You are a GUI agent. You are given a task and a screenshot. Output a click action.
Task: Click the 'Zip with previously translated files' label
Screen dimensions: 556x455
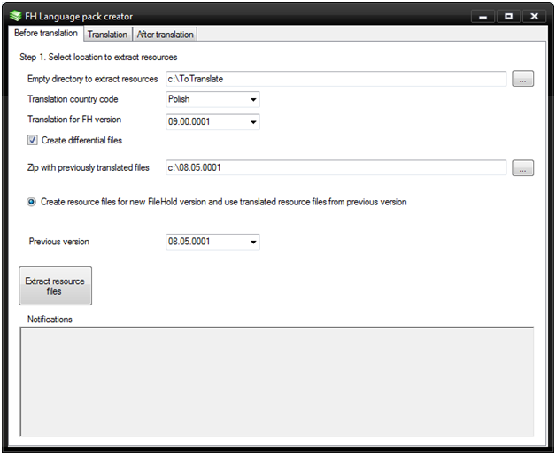point(89,167)
